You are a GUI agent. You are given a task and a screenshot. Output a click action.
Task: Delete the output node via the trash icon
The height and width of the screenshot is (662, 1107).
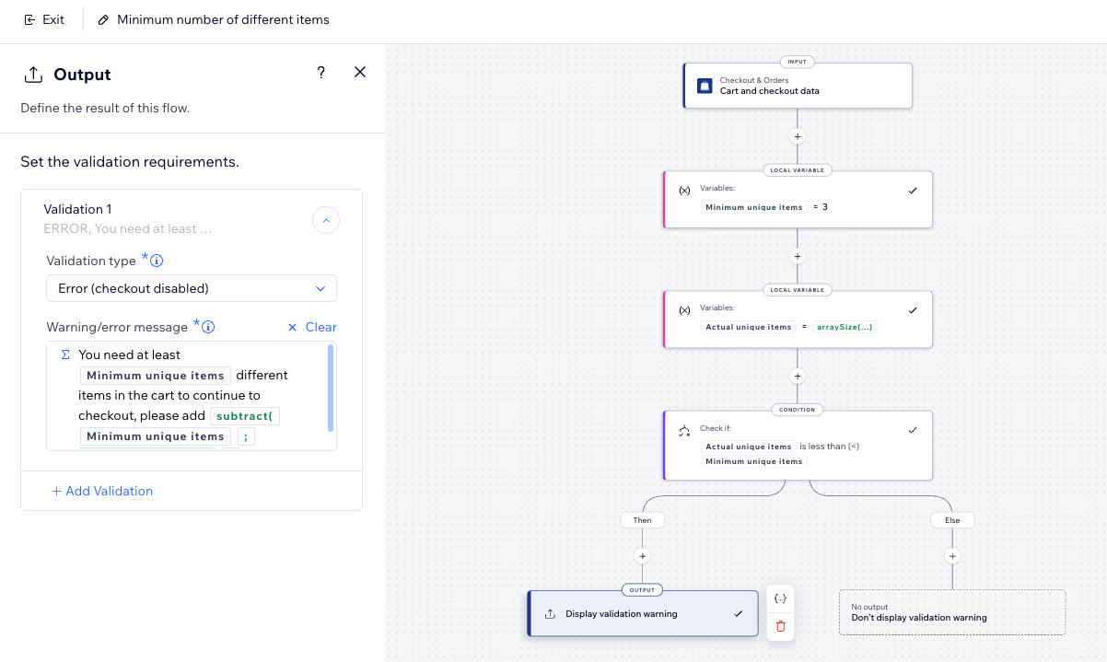point(780,626)
